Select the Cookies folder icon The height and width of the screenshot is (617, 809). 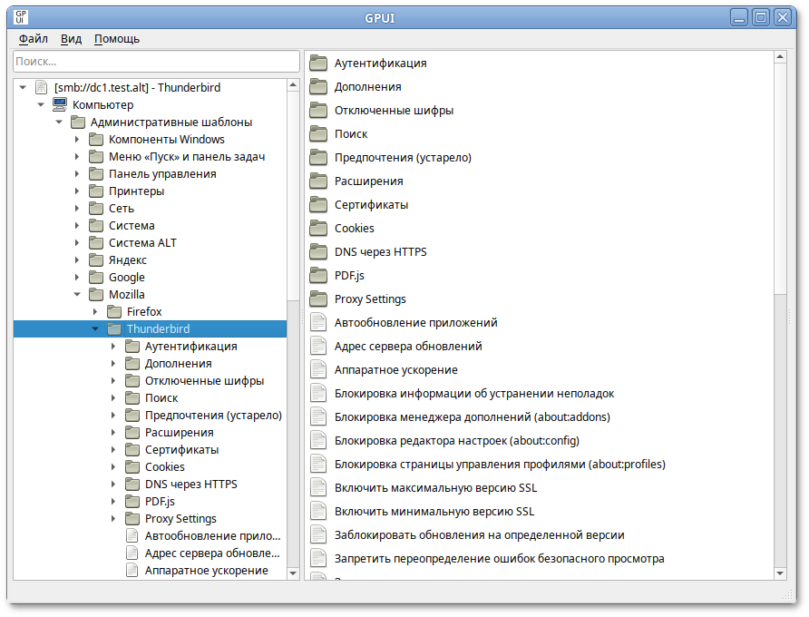coord(317,228)
